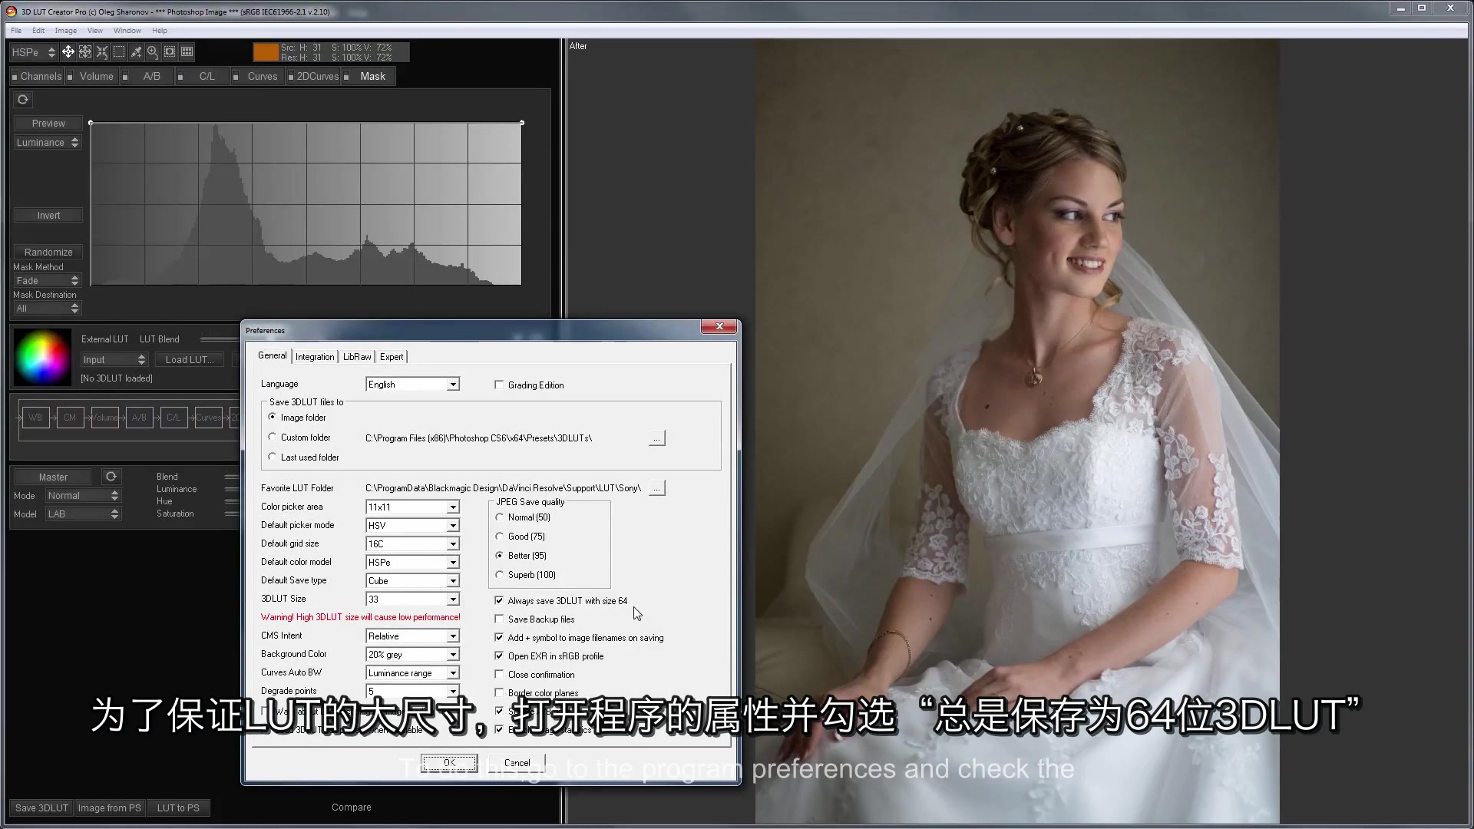Screen dimensions: 1474x829
Task: Click the mask reset circular arrow
Action: pos(23,100)
